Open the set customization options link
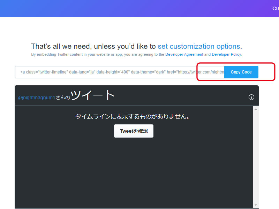 tap(199, 46)
